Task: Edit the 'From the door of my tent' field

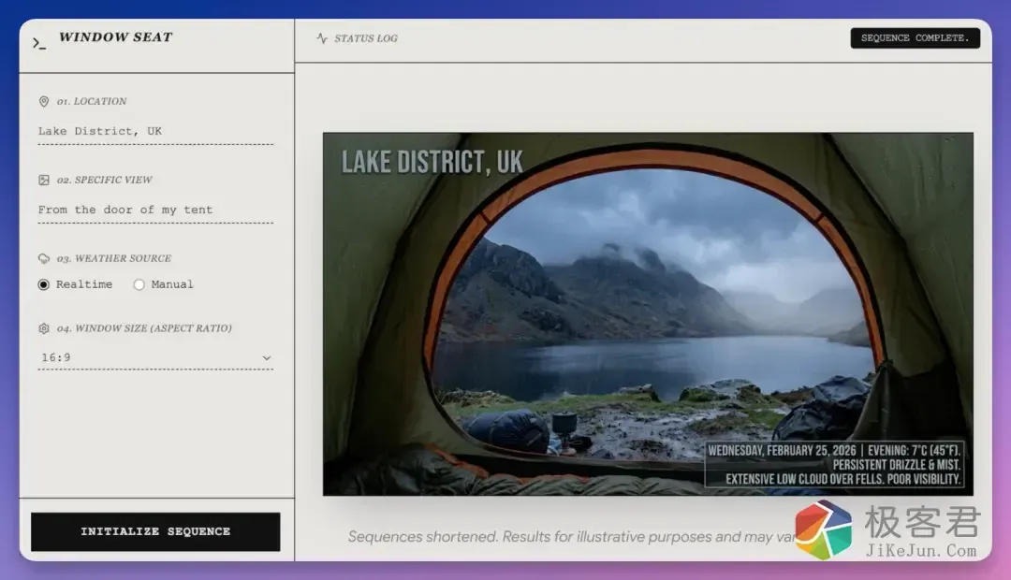Action: (154, 210)
